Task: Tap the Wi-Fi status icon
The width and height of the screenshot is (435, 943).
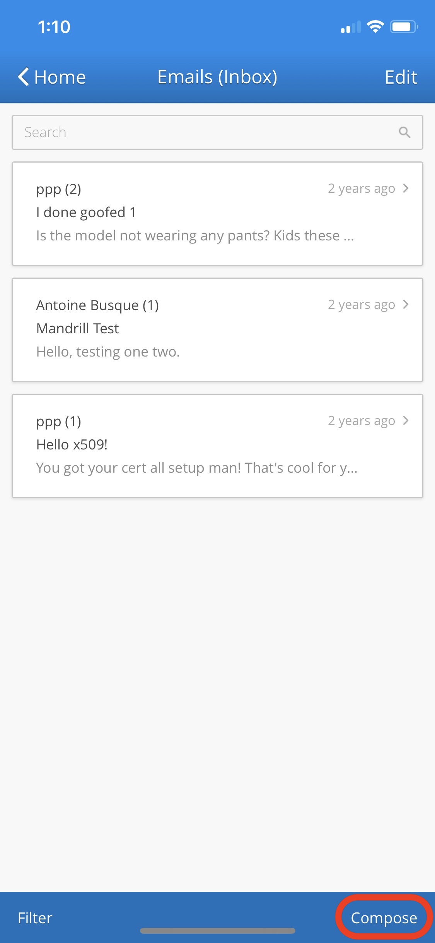Action: (x=375, y=27)
